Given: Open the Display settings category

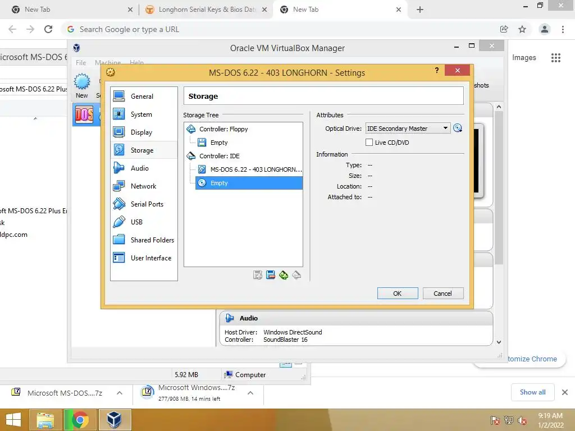Looking at the screenshot, I should [x=144, y=132].
